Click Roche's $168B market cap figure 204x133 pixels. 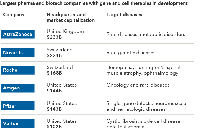tap(54, 73)
